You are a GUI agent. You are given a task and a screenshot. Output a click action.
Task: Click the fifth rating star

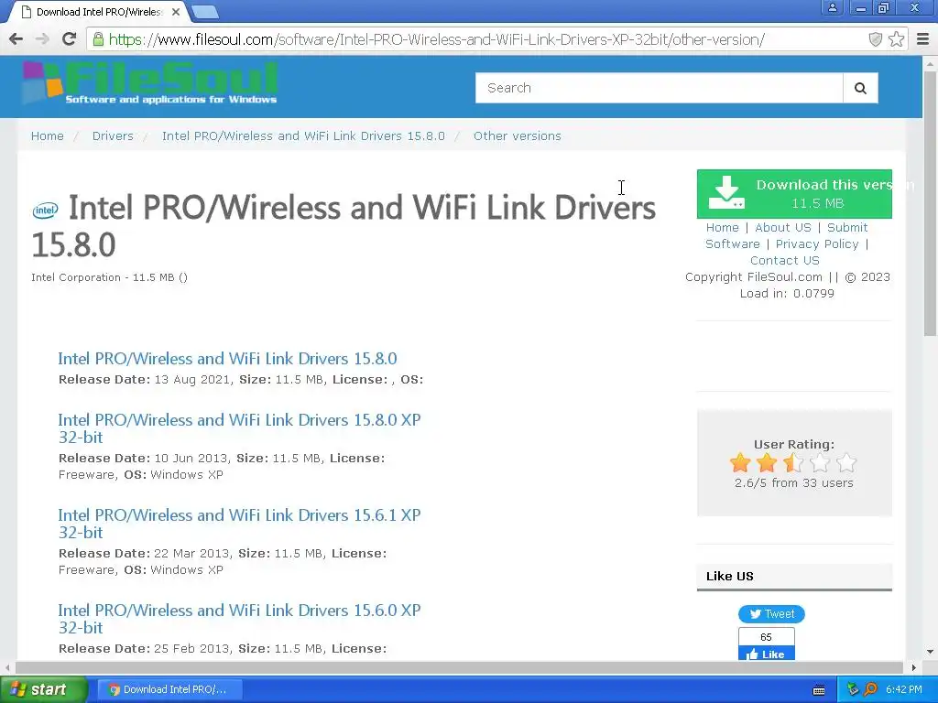point(846,462)
